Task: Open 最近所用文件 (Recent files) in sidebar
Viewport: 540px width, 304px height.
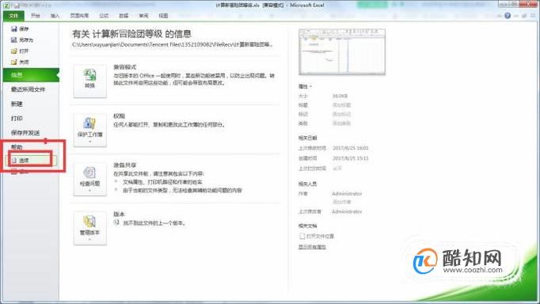Action: (x=29, y=89)
